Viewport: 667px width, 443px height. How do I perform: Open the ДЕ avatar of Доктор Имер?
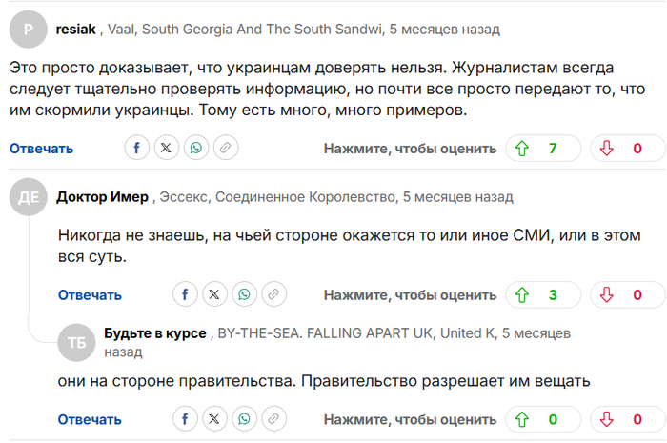tap(29, 197)
